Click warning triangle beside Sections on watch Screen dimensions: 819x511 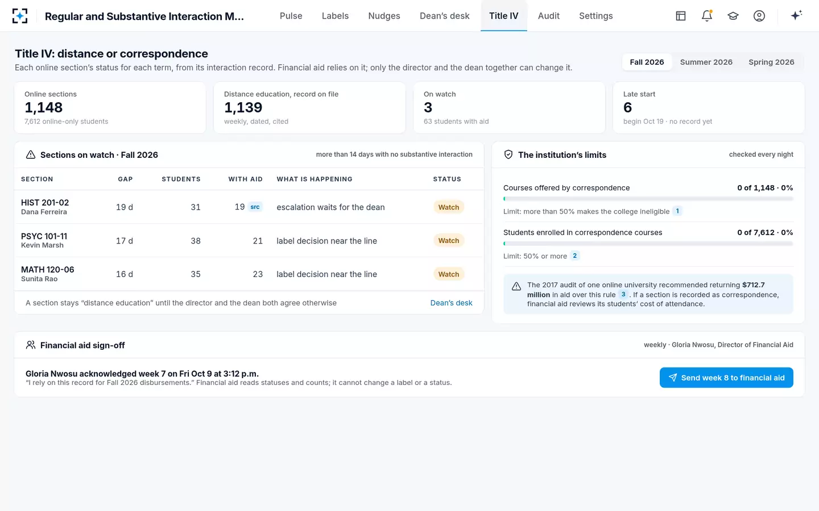(x=31, y=155)
